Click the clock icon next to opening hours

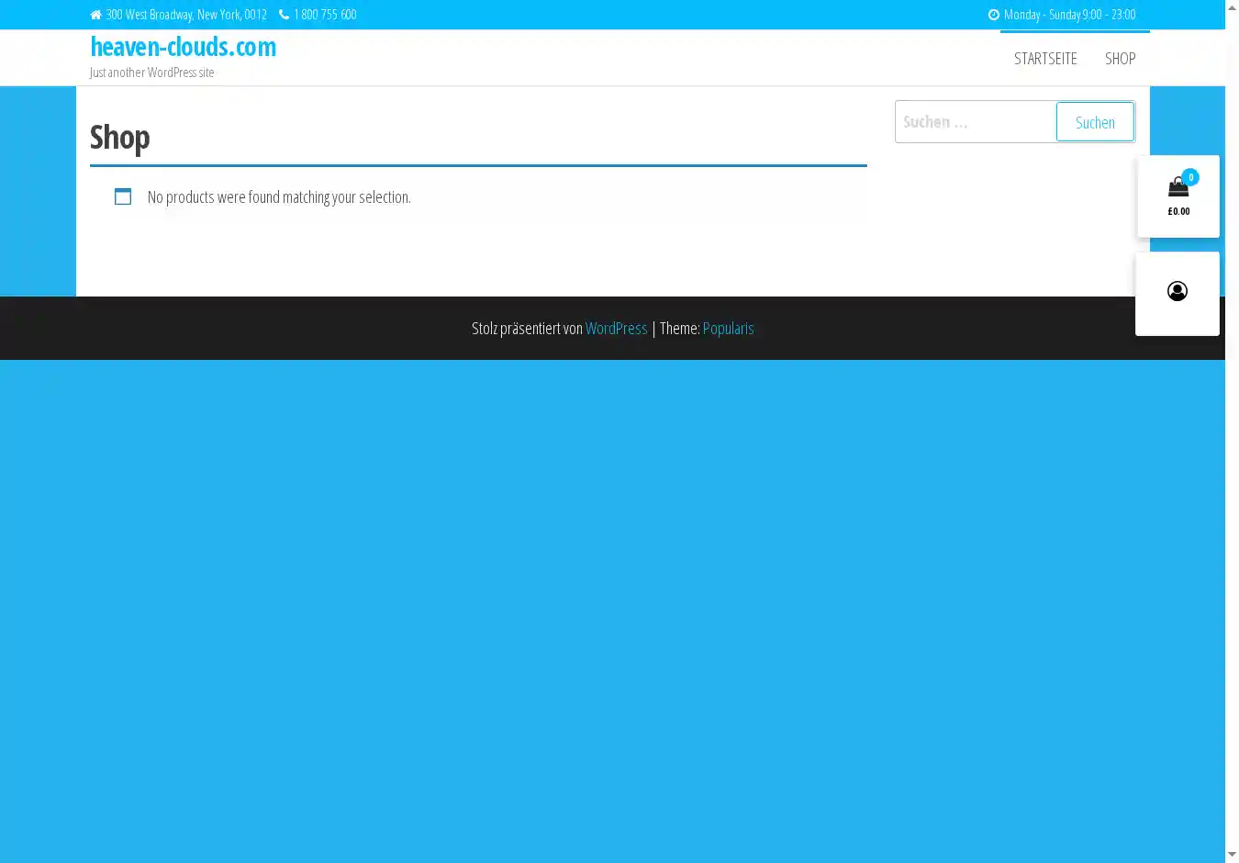click(993, 15)
